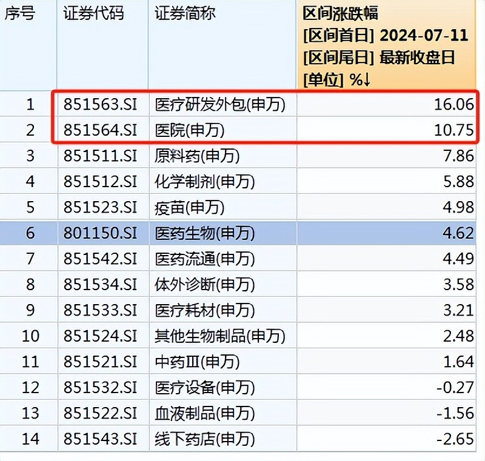Click the value -1.56
485x461 pixels.
(x=455, y=413)
